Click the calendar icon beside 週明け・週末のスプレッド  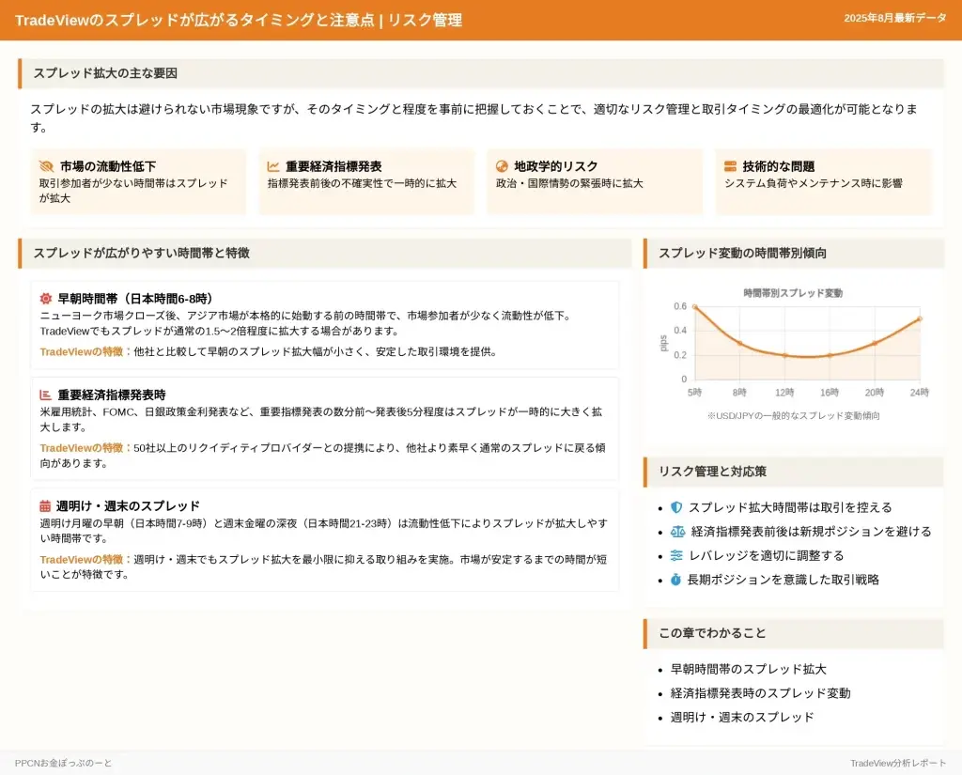[x=45, y=506]
